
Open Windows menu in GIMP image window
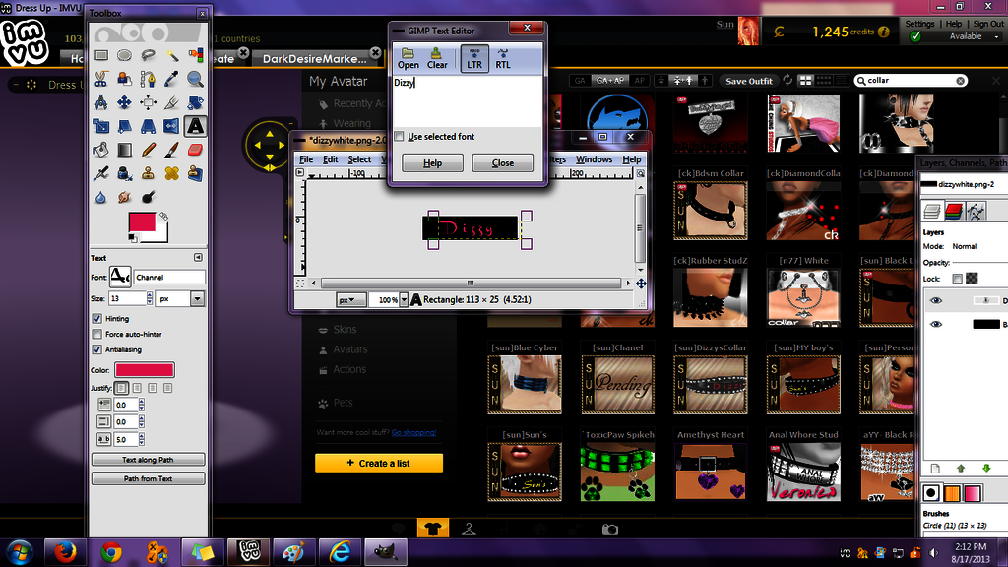pyautogui.click(x=594, y=159)
